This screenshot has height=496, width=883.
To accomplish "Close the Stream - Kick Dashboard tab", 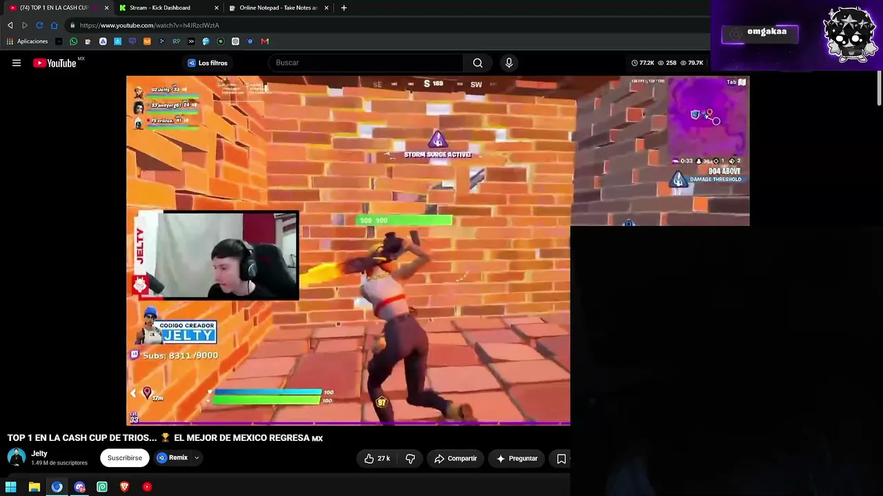I will [217, 8].
